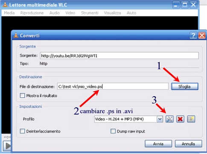Click the VLC cone icon in main window title

(5, 5)
